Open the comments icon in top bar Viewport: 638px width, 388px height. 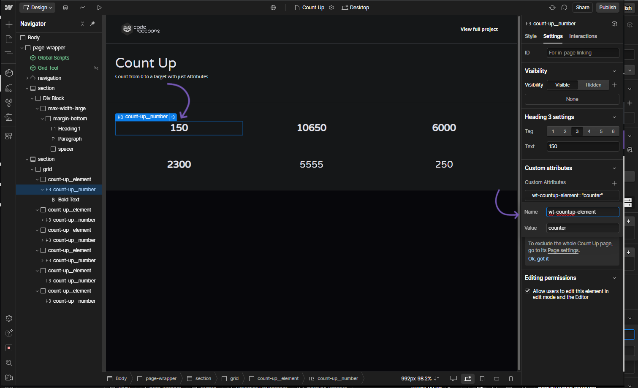point(564,8)
